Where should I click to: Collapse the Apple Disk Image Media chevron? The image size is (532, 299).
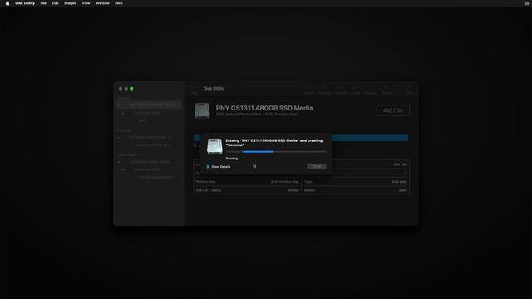[x=119, y=162]
